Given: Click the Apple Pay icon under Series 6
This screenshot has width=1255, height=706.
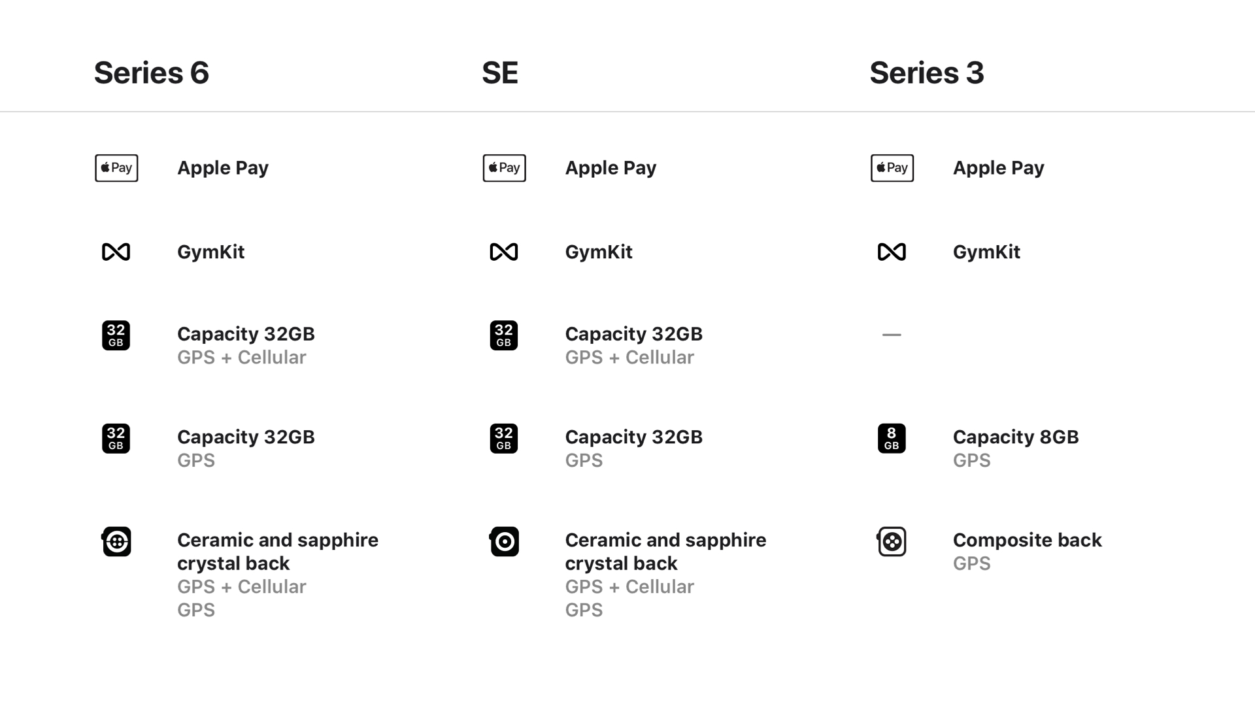Looking at the screenshot, I should [x=116, y=168].
